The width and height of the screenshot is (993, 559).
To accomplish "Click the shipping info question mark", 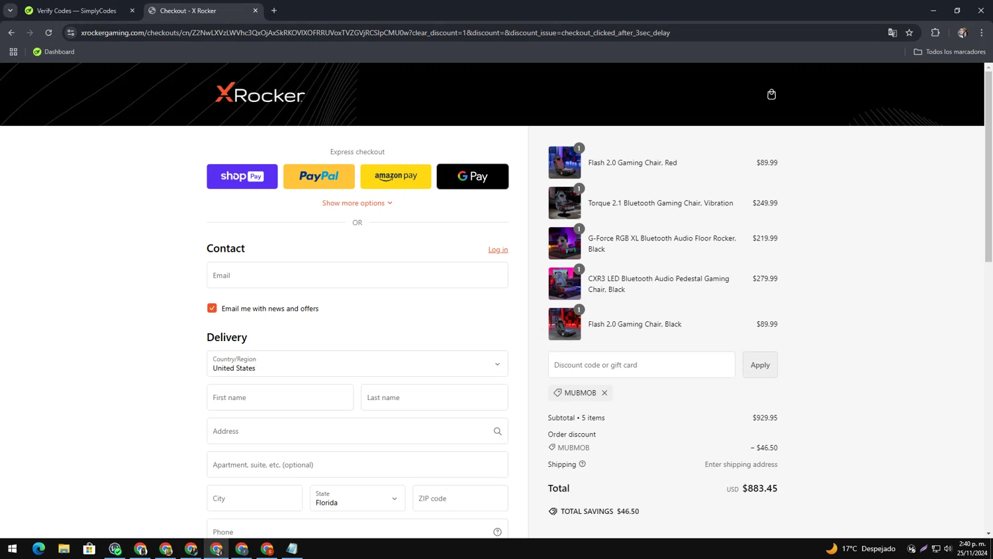I will coord(583,464).
